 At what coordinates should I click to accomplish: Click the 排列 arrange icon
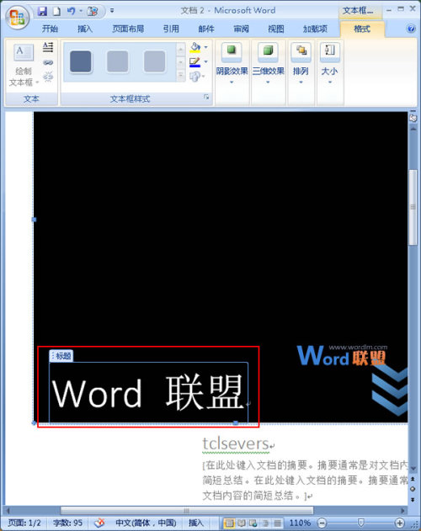click(x=301, y=51)
